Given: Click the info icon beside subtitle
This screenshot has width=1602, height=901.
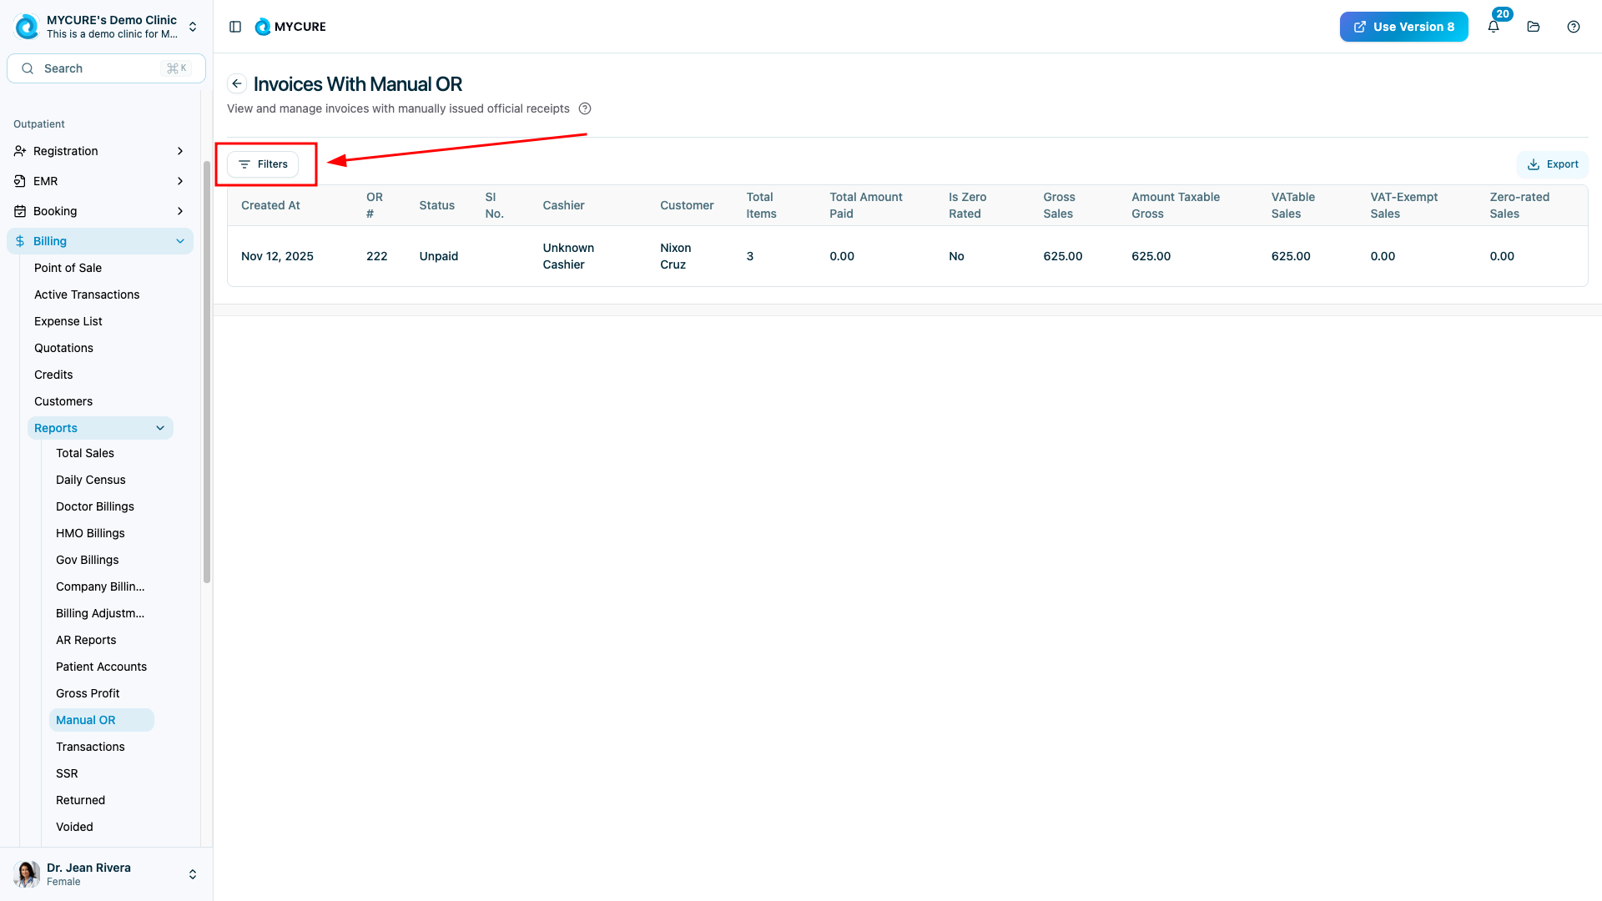Looking at the screenshot, I should (x=585, y=108).
